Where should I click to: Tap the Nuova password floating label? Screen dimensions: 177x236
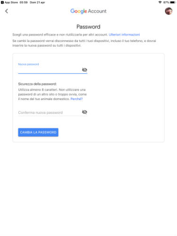point(28,64)
